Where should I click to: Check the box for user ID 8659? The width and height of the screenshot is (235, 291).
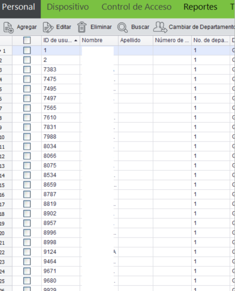pos(27,185)
